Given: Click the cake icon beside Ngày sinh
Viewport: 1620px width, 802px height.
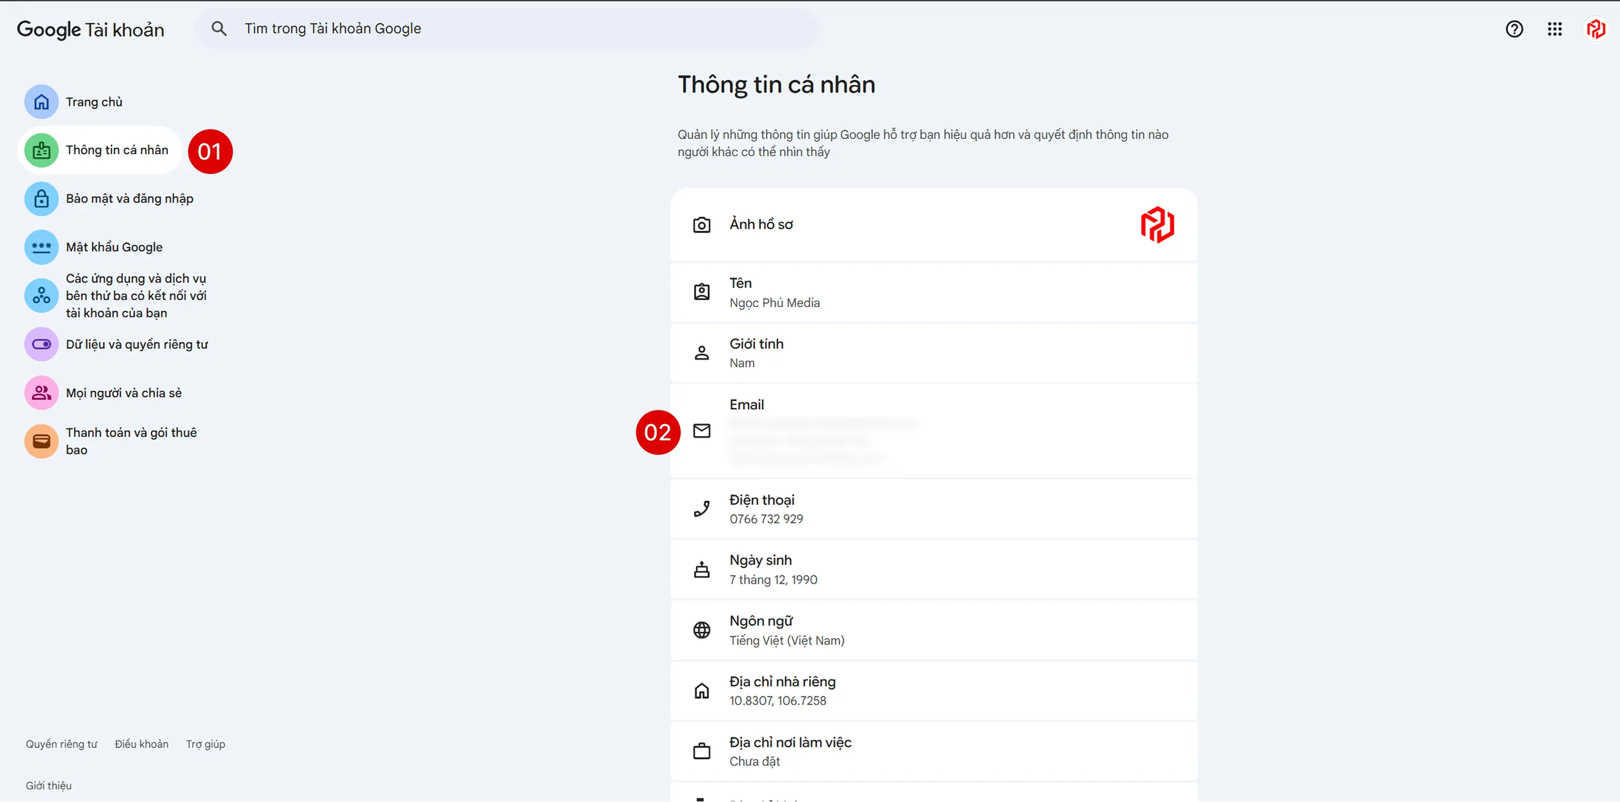Looking at the screenshot, I should click(x=702, y=569).
